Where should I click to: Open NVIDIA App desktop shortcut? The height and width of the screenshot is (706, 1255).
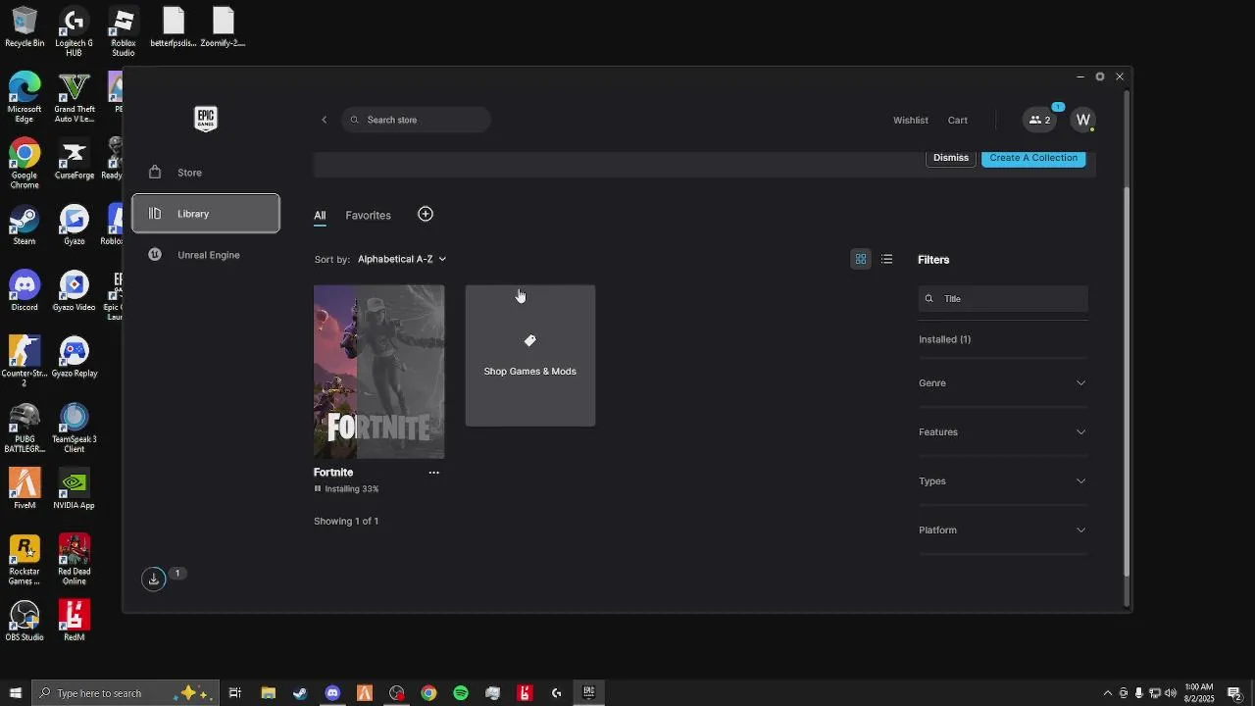[74, 488]
